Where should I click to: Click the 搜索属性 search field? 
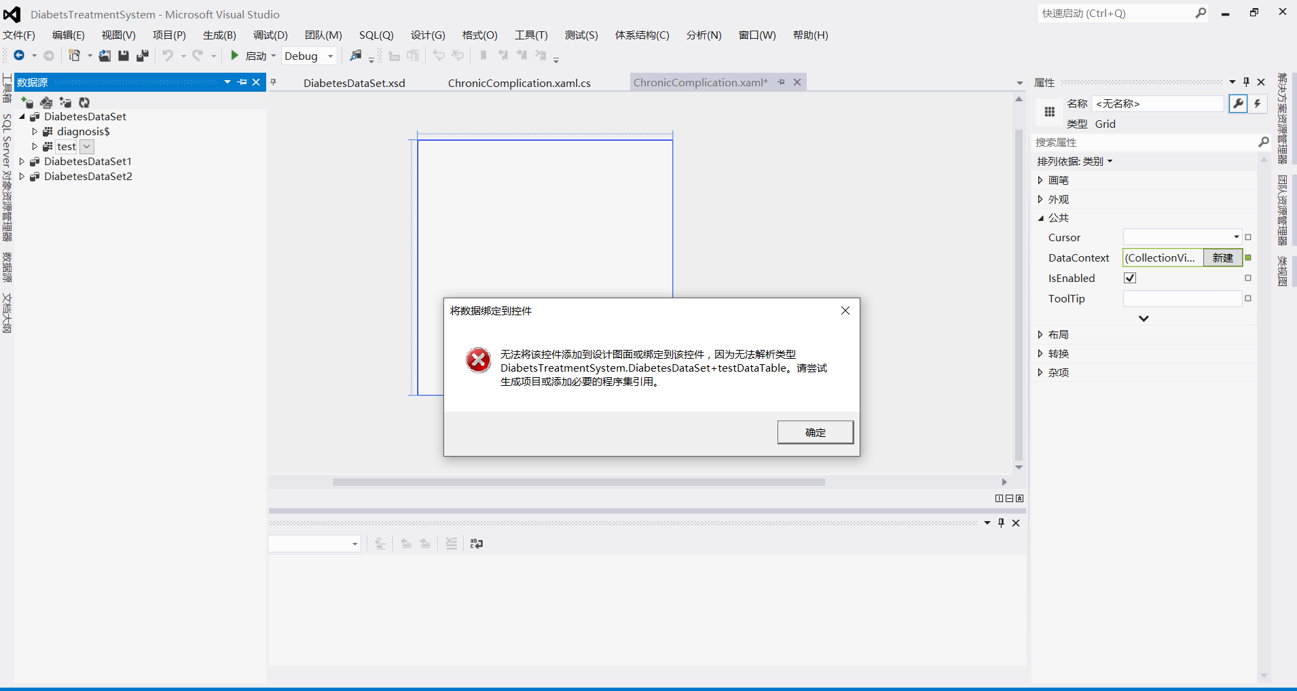click(x=1146, y=142)
